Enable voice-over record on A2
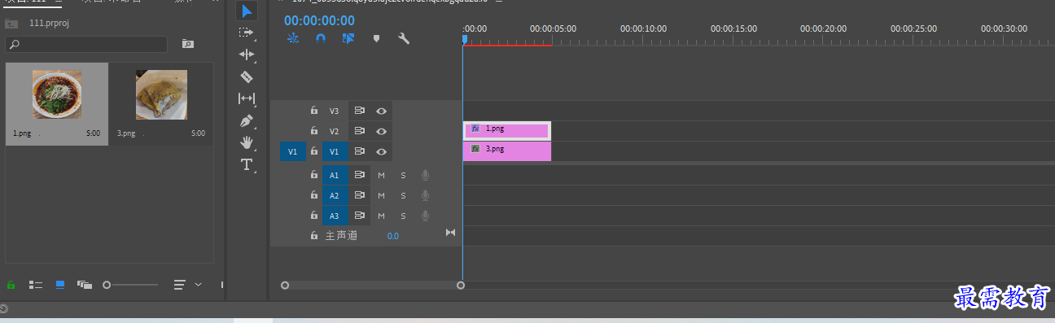1055x323 pixels. 425,195
